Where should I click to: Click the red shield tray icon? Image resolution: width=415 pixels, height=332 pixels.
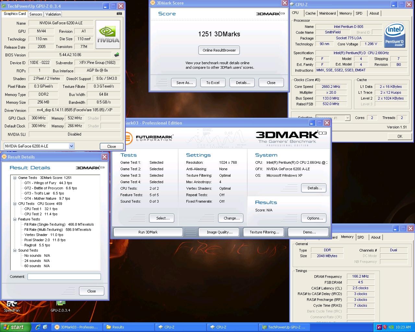[x=385, y=327]
